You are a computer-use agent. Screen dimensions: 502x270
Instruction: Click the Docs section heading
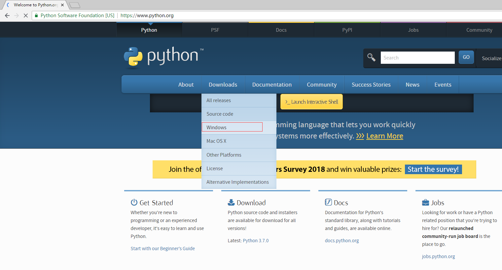pos(341,203)
